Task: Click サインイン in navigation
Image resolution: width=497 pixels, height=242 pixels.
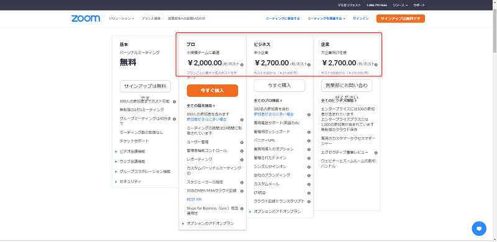Action: point(361,19)
